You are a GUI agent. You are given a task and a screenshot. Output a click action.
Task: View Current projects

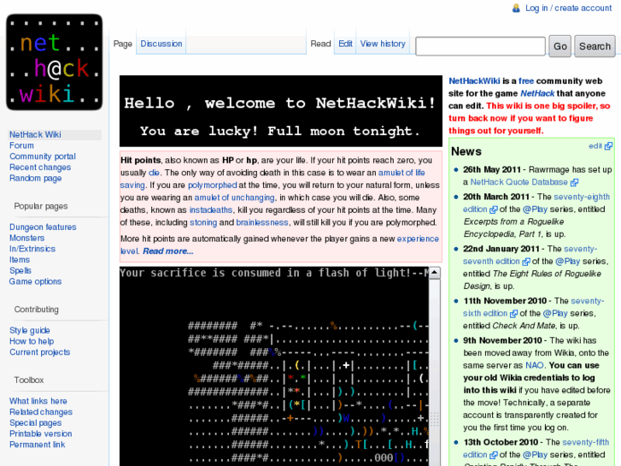coord(39,352)
